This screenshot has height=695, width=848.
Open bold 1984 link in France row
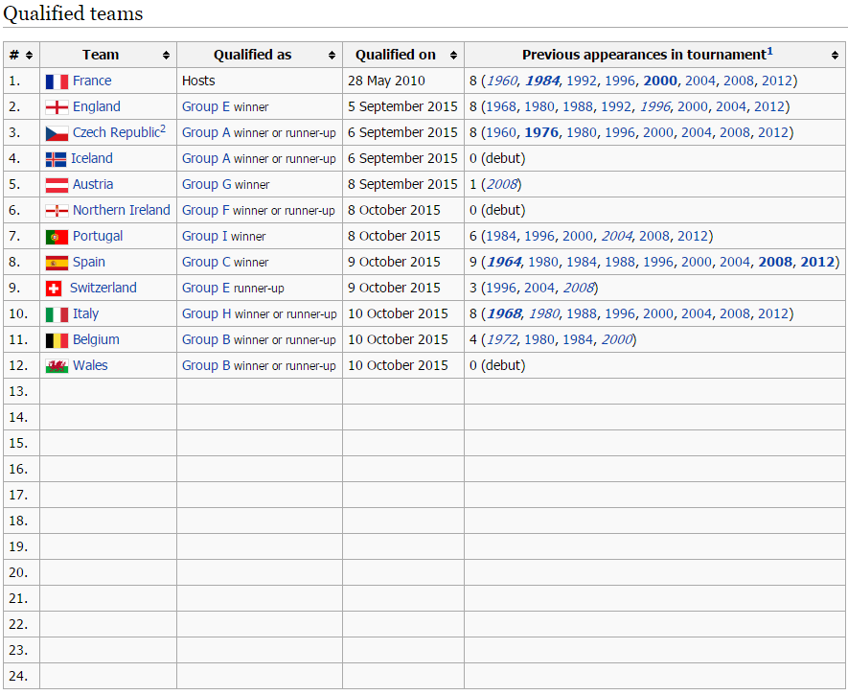pos(542,81)
